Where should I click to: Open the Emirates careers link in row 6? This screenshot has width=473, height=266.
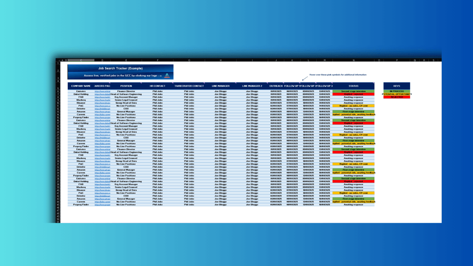point(102,91)
